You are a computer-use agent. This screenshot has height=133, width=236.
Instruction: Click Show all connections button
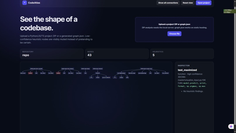pyautogui.click(x=168, y=3)
